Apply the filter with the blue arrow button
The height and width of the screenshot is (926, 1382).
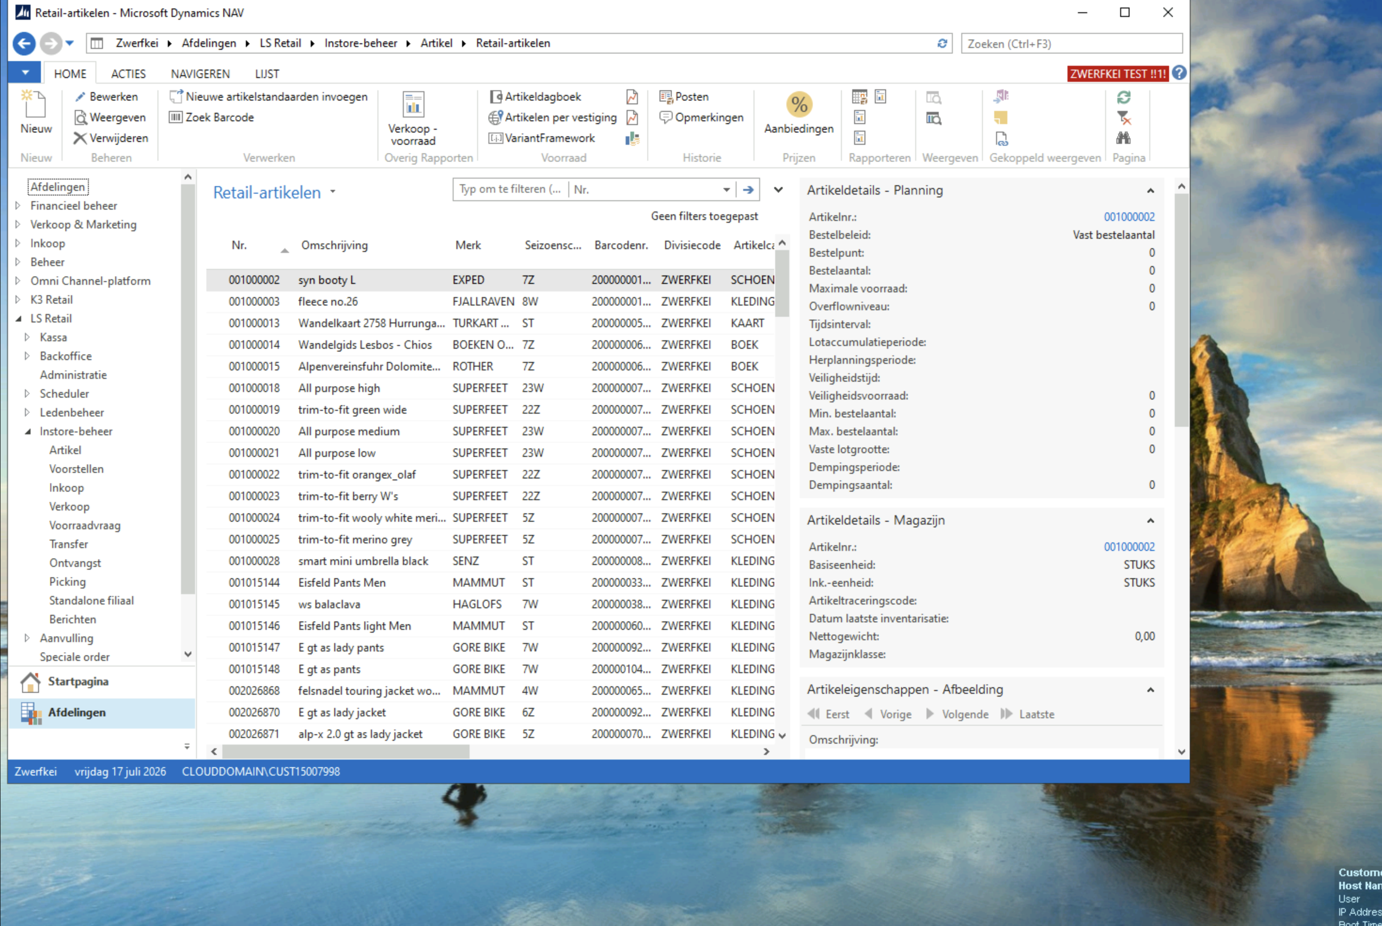[x=748, y=189]
